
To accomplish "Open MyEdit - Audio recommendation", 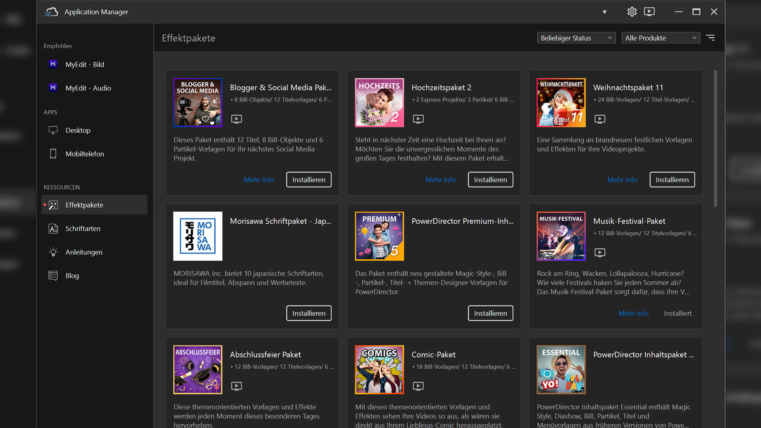I will [x=88, y=88].
